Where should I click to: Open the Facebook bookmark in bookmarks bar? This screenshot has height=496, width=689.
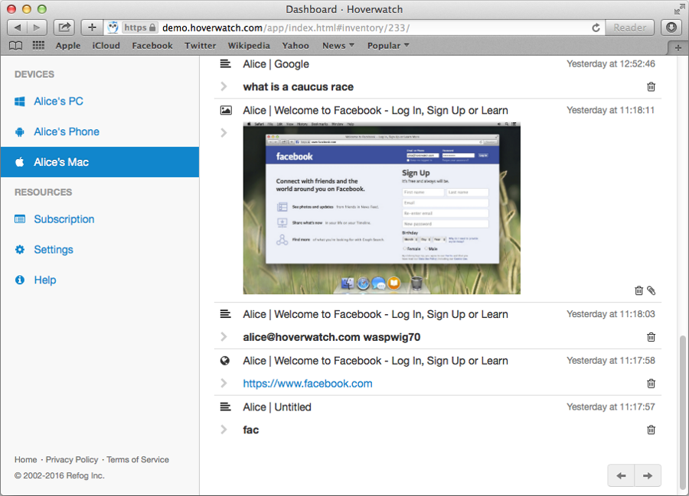152,46
